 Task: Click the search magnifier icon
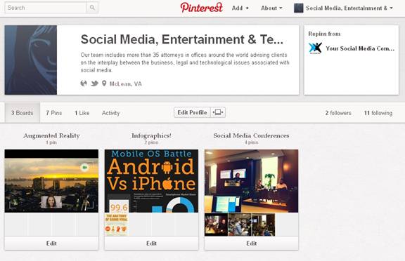pos(92,8)
